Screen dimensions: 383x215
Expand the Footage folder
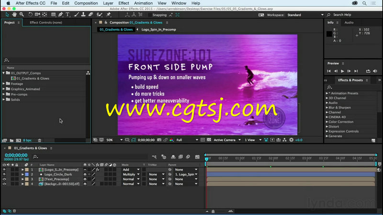[4, 84]
